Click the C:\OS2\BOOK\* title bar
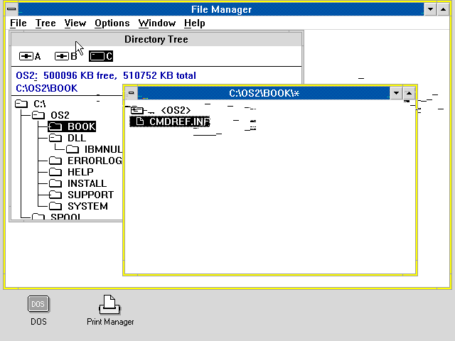Viewport: 455px width, 341px height. (x=264, y=93)
